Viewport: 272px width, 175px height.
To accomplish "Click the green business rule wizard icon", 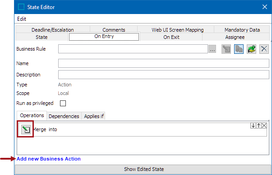I will (251, 49).
